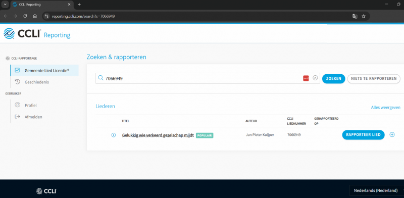Click the Zoeken & rapporteren heading
This screenshot has height=198, width=404.
117,57
